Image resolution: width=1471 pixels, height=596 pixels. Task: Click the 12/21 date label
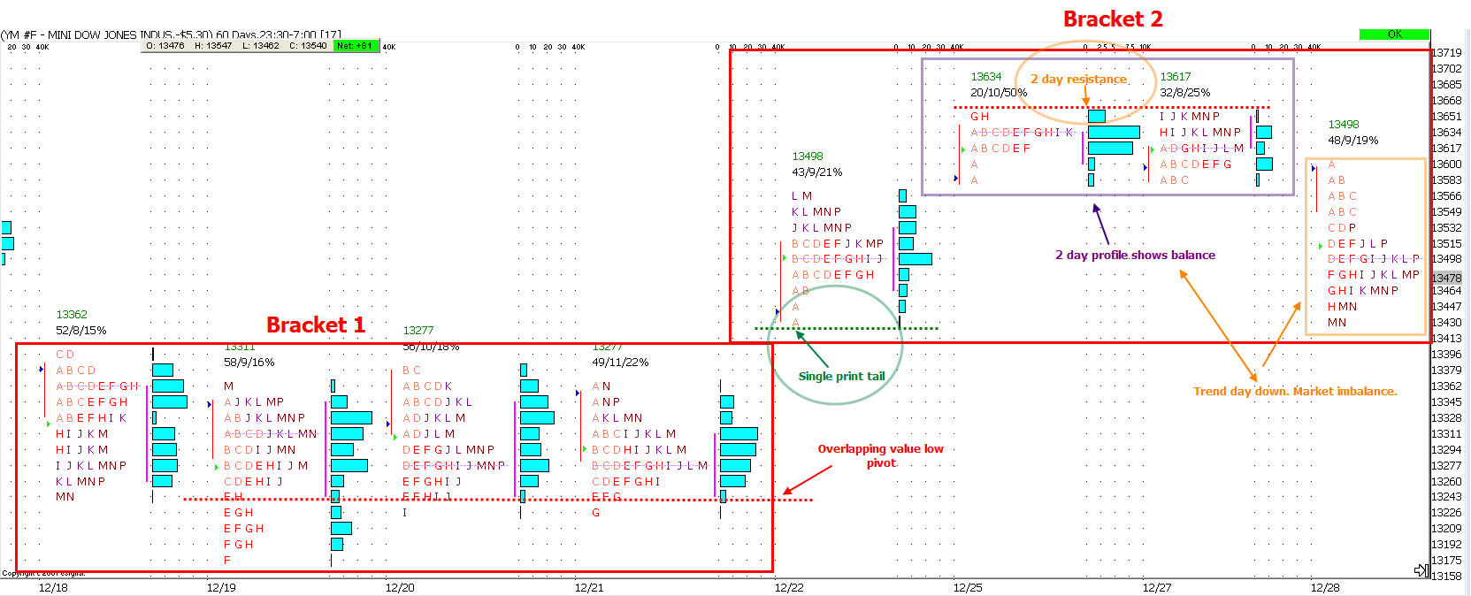tap(589, 587)
